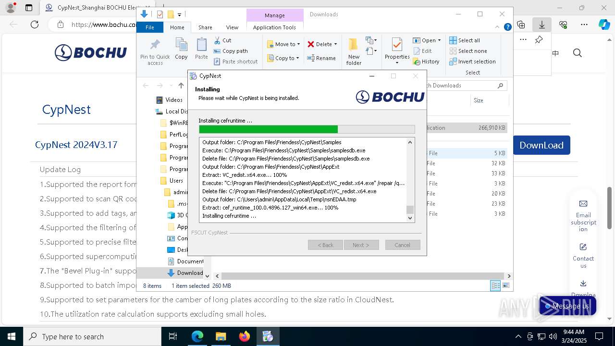Click the blue Download button on webpage
This screenshot has height=346, width=615.
coord(541,145)
